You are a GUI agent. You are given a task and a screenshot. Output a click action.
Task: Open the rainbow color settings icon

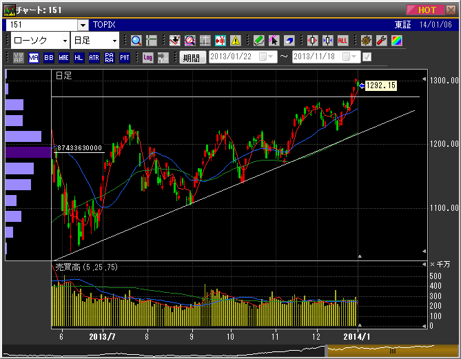click(x=396, y=41)
